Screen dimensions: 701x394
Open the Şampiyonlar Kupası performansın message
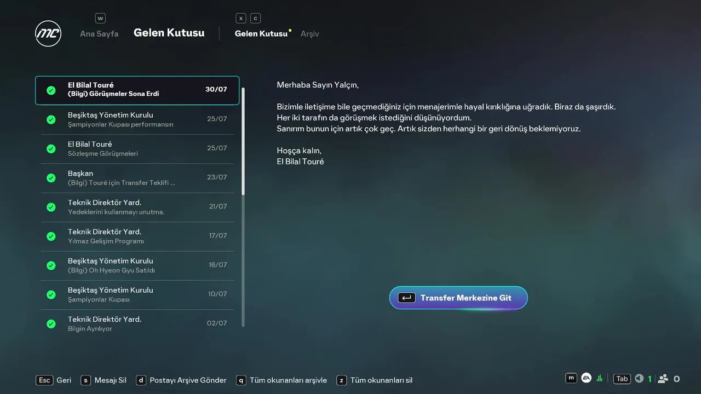pos(137,119)
